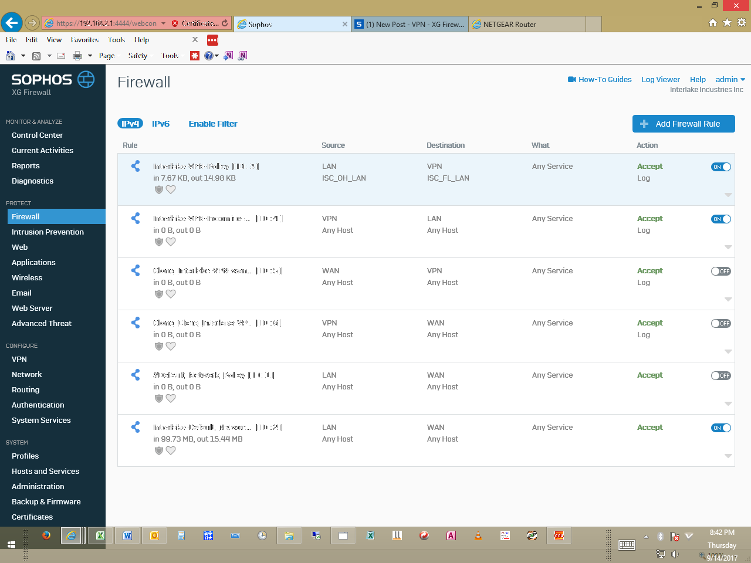
Task: Click the Sophos XG Firewall logo
Action: 53,84
